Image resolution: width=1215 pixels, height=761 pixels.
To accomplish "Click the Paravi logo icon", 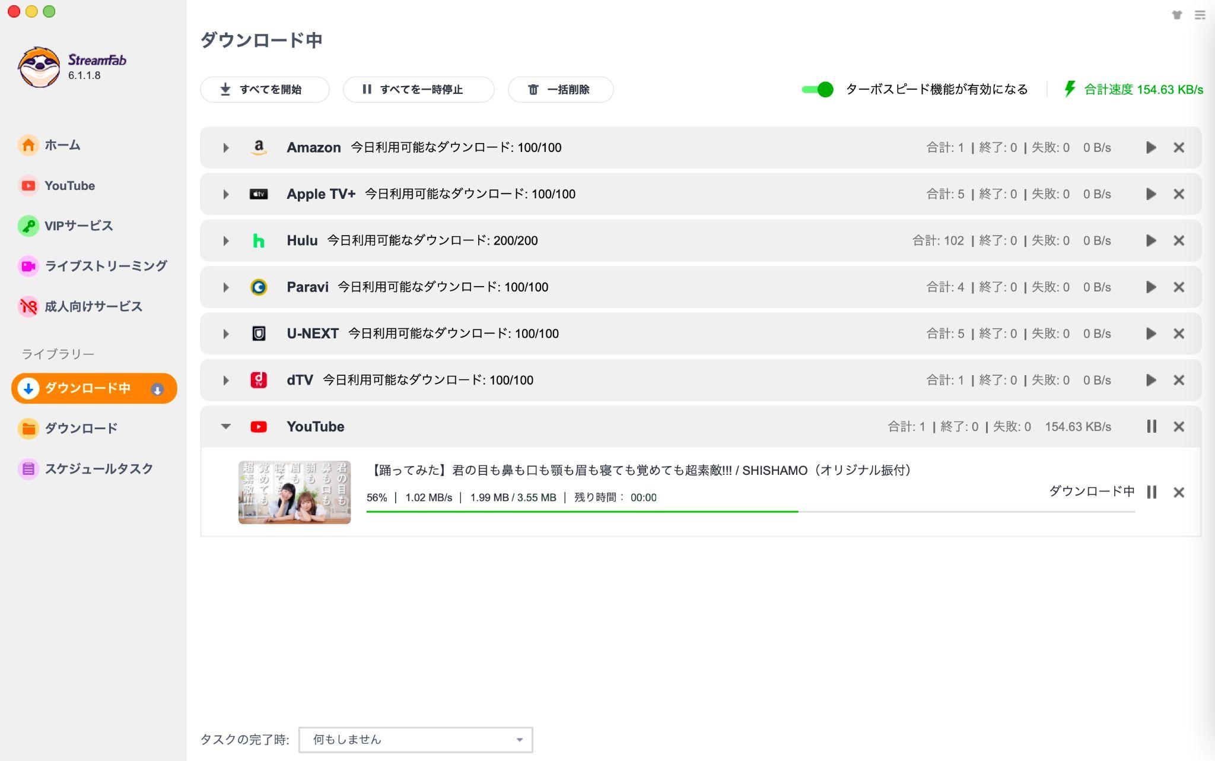I will 259,287.
